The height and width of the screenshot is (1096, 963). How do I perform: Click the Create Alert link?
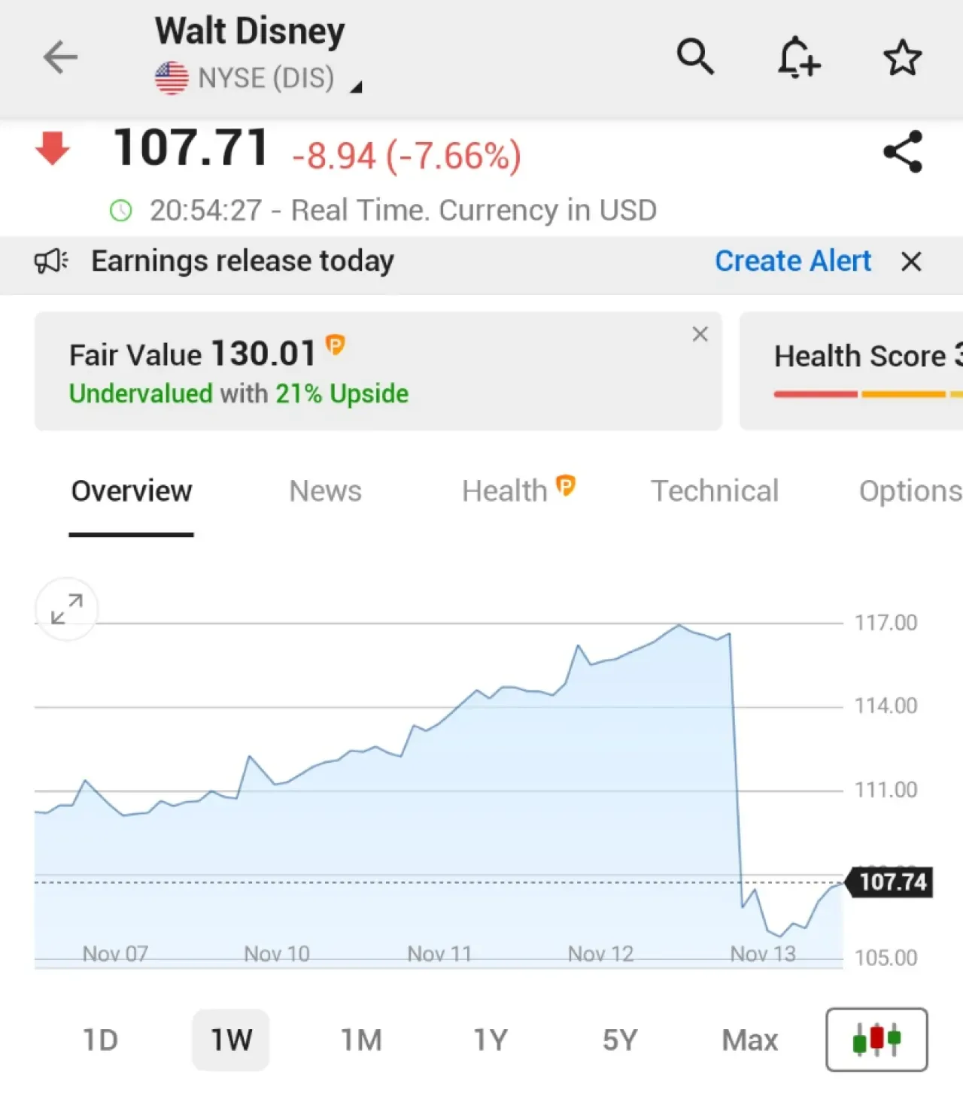pos(793,261)
